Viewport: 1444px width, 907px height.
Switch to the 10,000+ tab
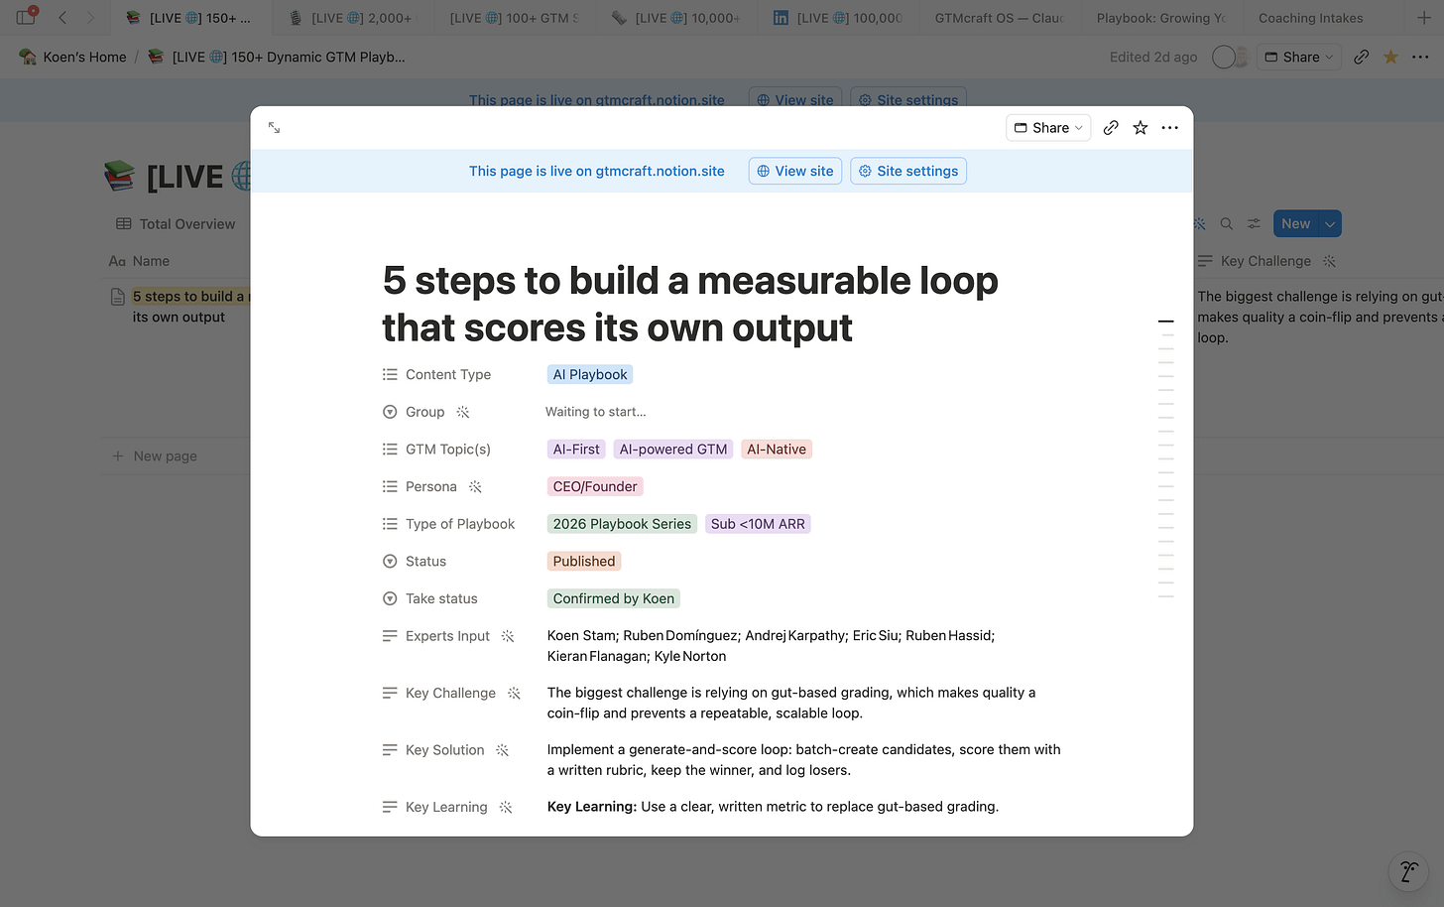pos(674,18)
